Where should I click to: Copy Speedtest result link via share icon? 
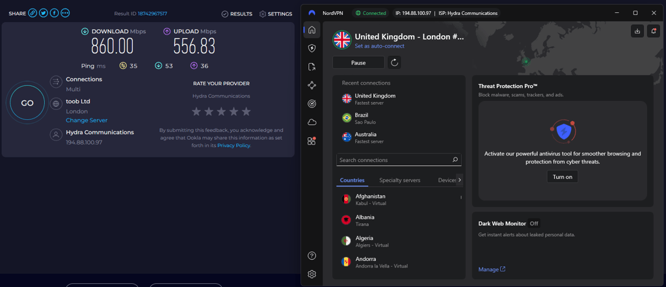pyautogui.click(x=33, y=13)
